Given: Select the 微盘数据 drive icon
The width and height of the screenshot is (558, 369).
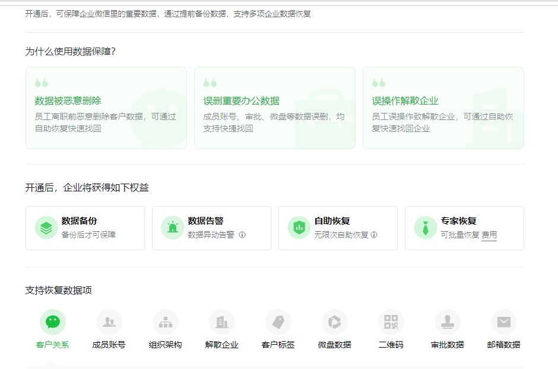Looking at the screenshot, I should click(x=335, y=322).
